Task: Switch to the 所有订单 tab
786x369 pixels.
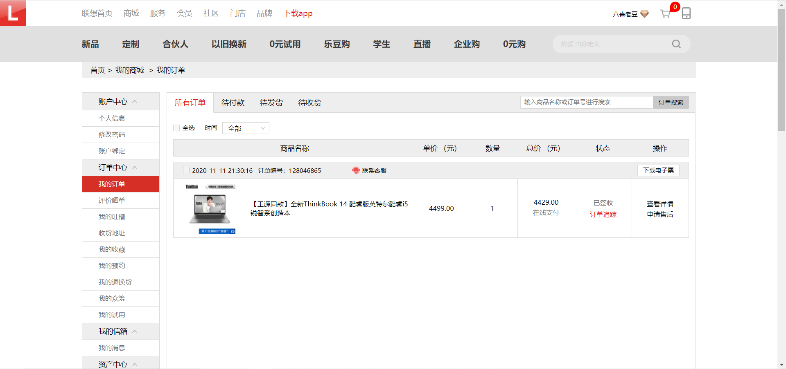Action: 190,103
